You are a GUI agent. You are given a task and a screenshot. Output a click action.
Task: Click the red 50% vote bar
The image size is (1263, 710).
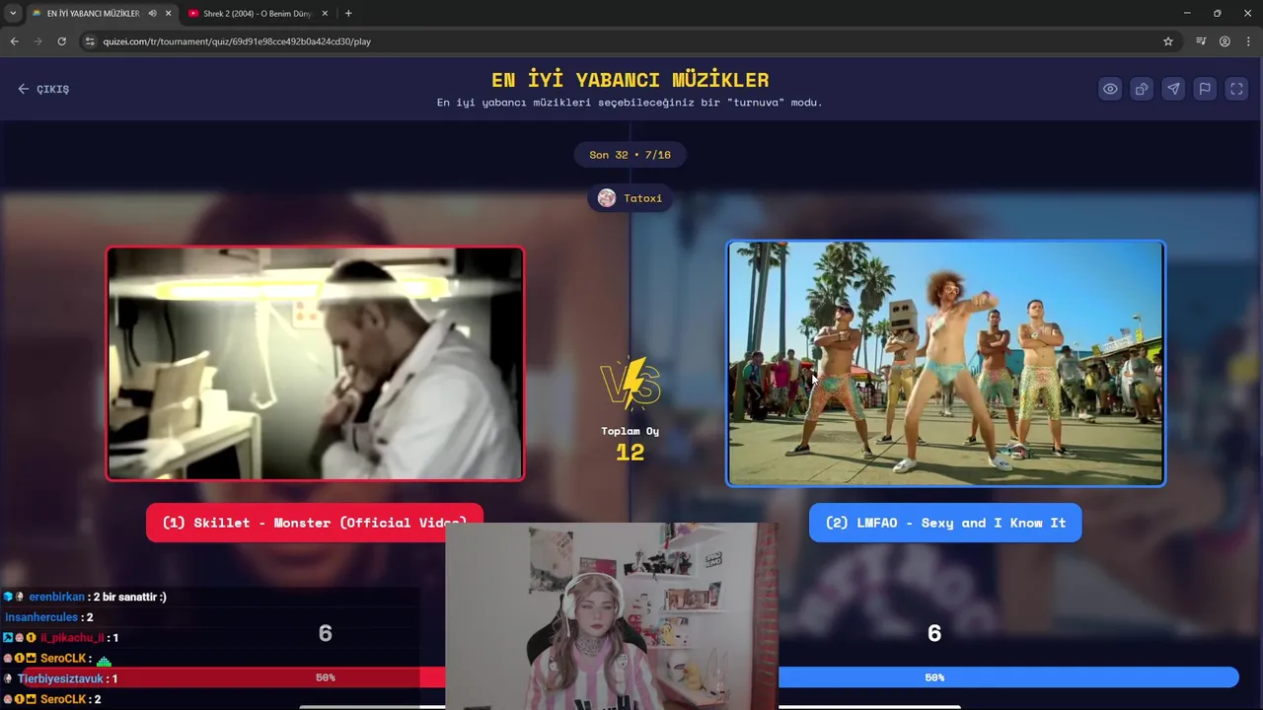pos(233,677)
